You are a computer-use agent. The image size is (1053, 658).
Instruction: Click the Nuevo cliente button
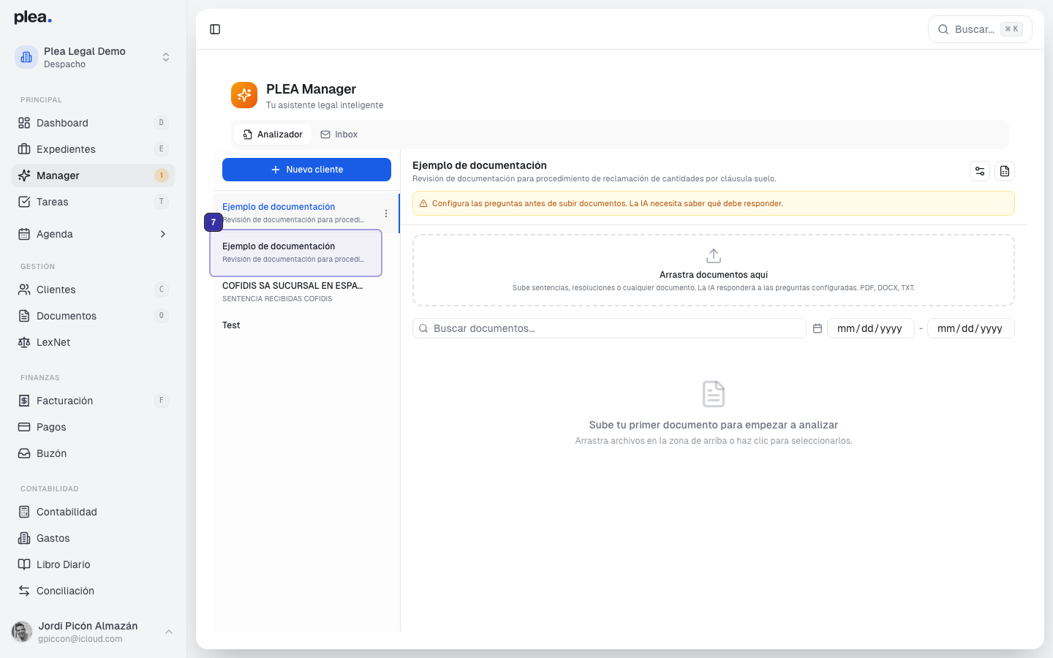[306, 169]
